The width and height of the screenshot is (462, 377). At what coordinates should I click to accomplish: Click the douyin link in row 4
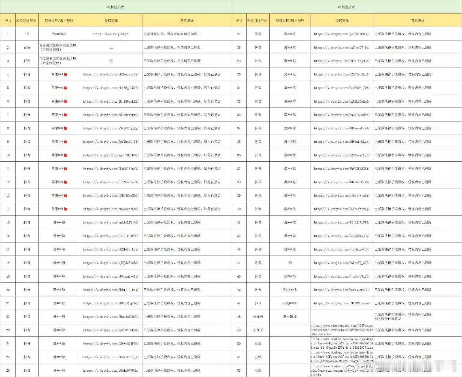(x=111, y=74)
